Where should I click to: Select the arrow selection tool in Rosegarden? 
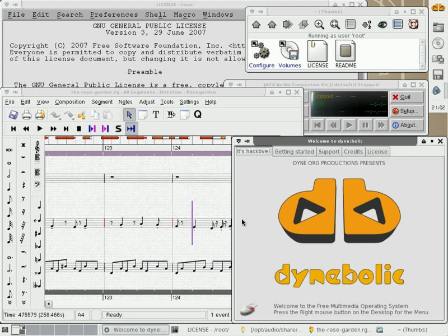point(129,114)
